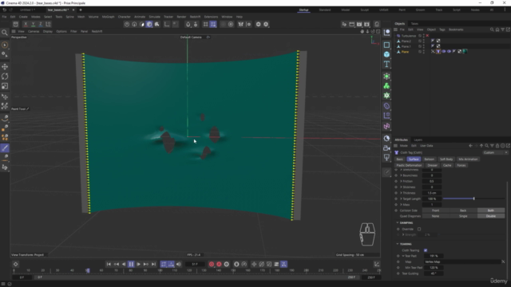Viewport: 511px width, 287px height.
Task: Open search in Objects manager
Action: [492, 29]
